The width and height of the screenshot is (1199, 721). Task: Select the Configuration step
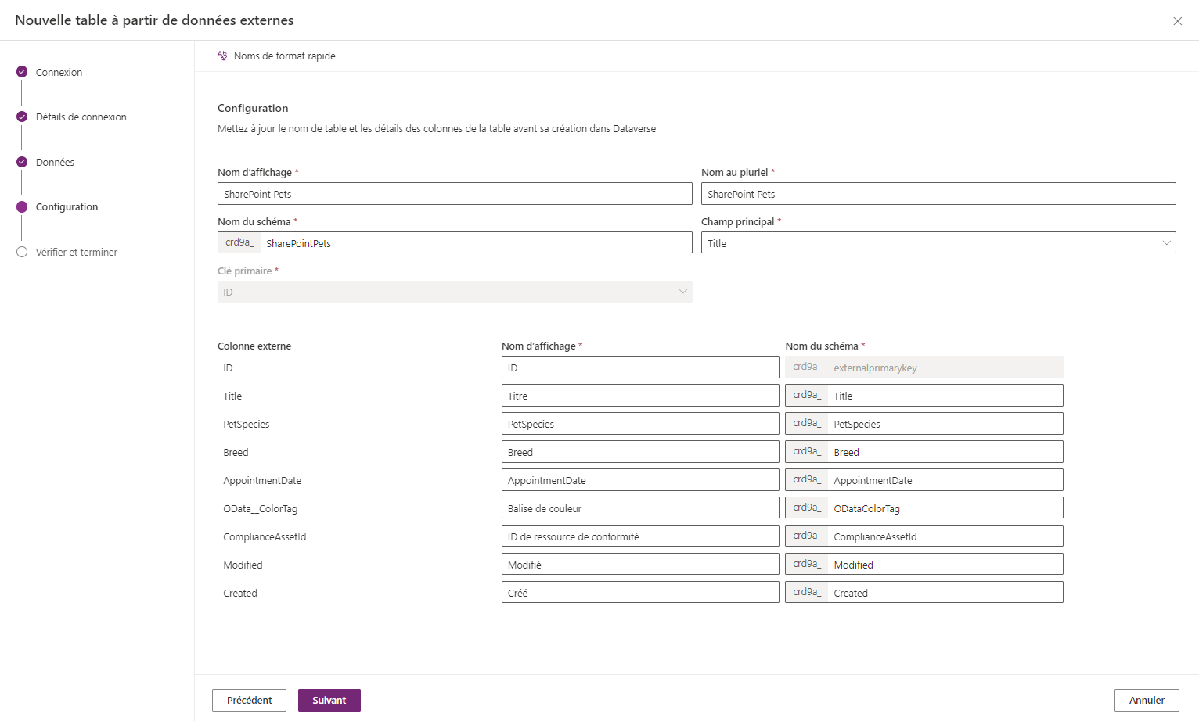click(x=67, y=206)
